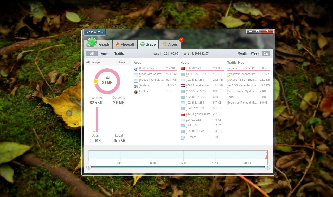Viewport: 333px width, 197px height.
Task: Select GlassWire Control... app row
Action: click(x=155, y=74)
